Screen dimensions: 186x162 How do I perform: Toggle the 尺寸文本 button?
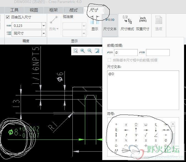110,25
